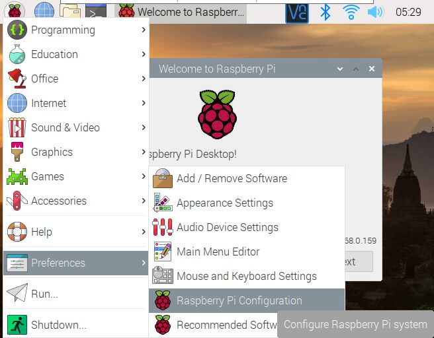This screenshot has height=338, width=434.
Task: Expand the Education submenu arrow
Action: point(144,54)
